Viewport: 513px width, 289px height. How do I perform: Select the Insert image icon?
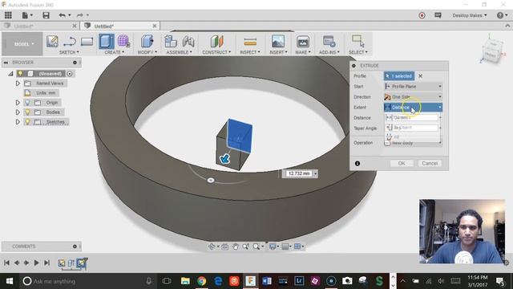278,42
